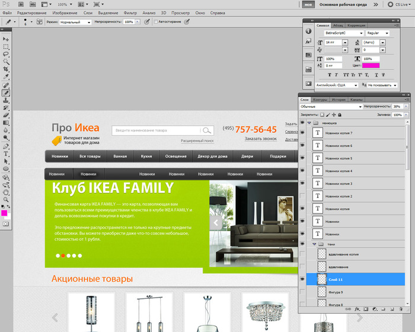Show the Новинки копия 2 layer
415x332 pixels.
point(302,196)
